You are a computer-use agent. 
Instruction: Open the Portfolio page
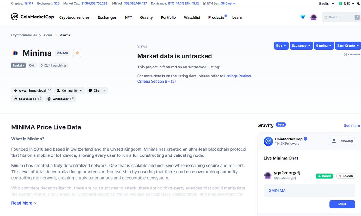coord(168,17)
